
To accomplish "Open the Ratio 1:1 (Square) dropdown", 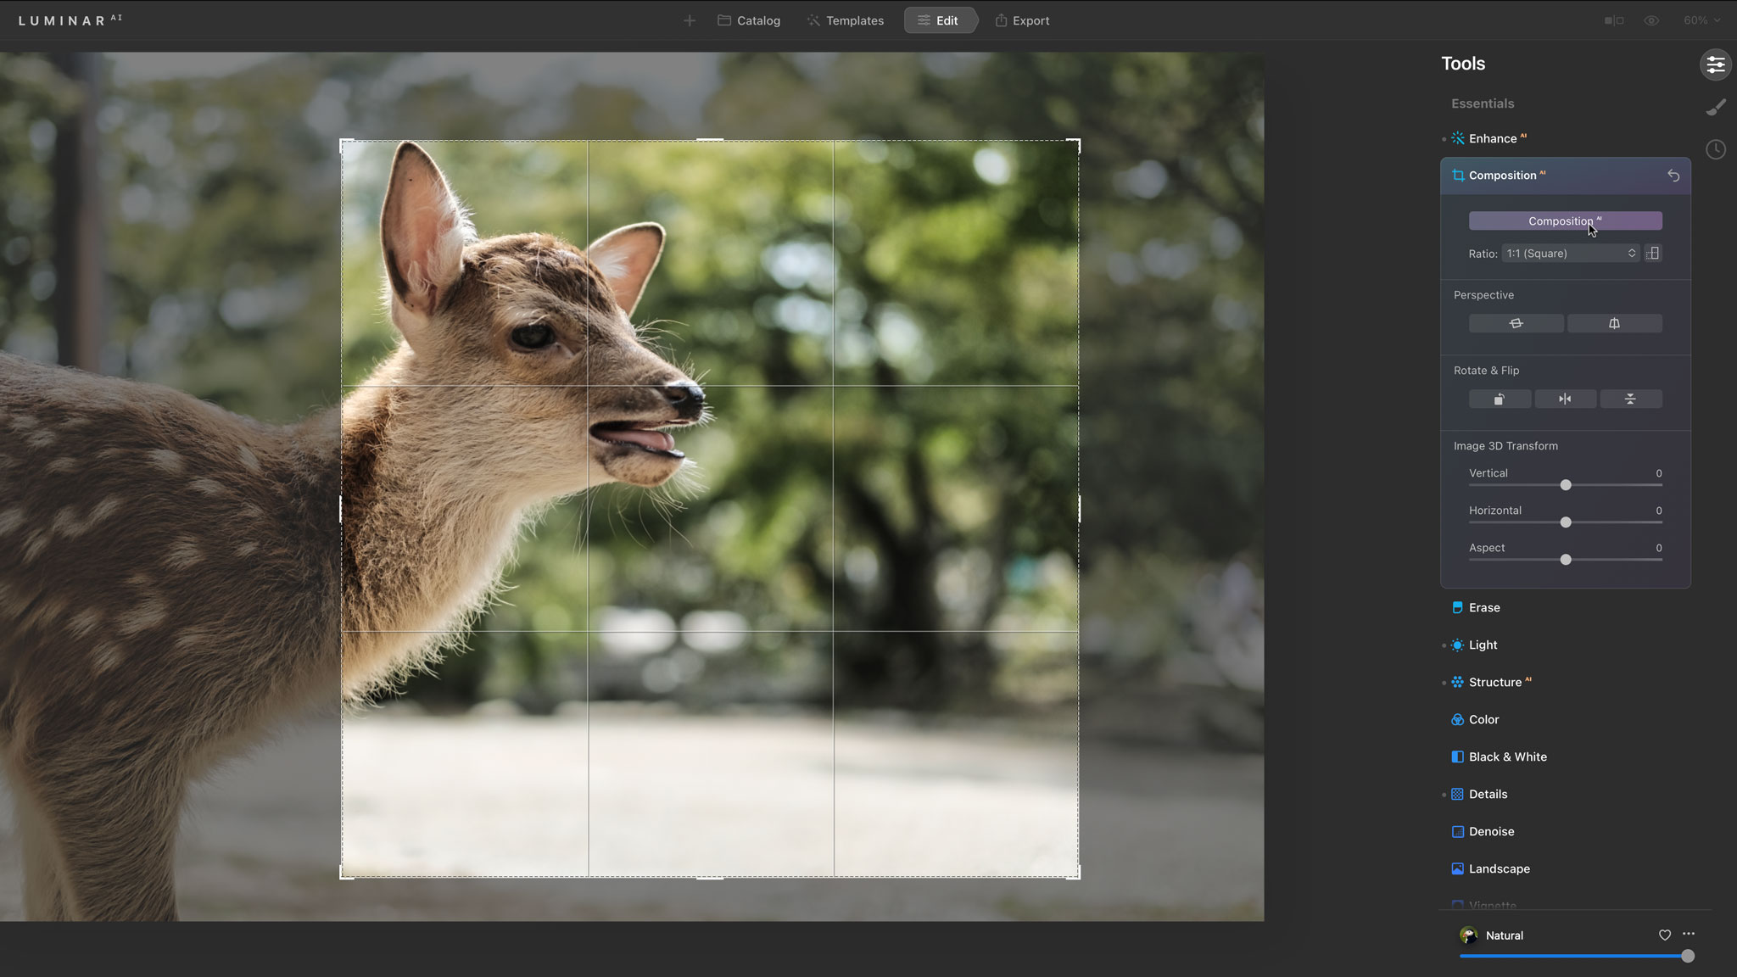I will pyautogui.click(x=1570, y=254).
